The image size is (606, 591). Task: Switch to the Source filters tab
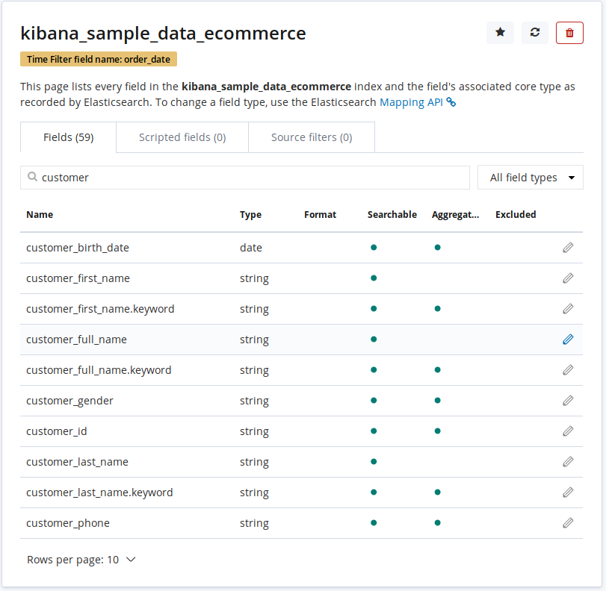coord(311,137)
